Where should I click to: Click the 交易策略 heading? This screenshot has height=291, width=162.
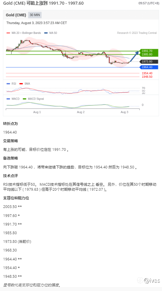[x=11, y=141]
